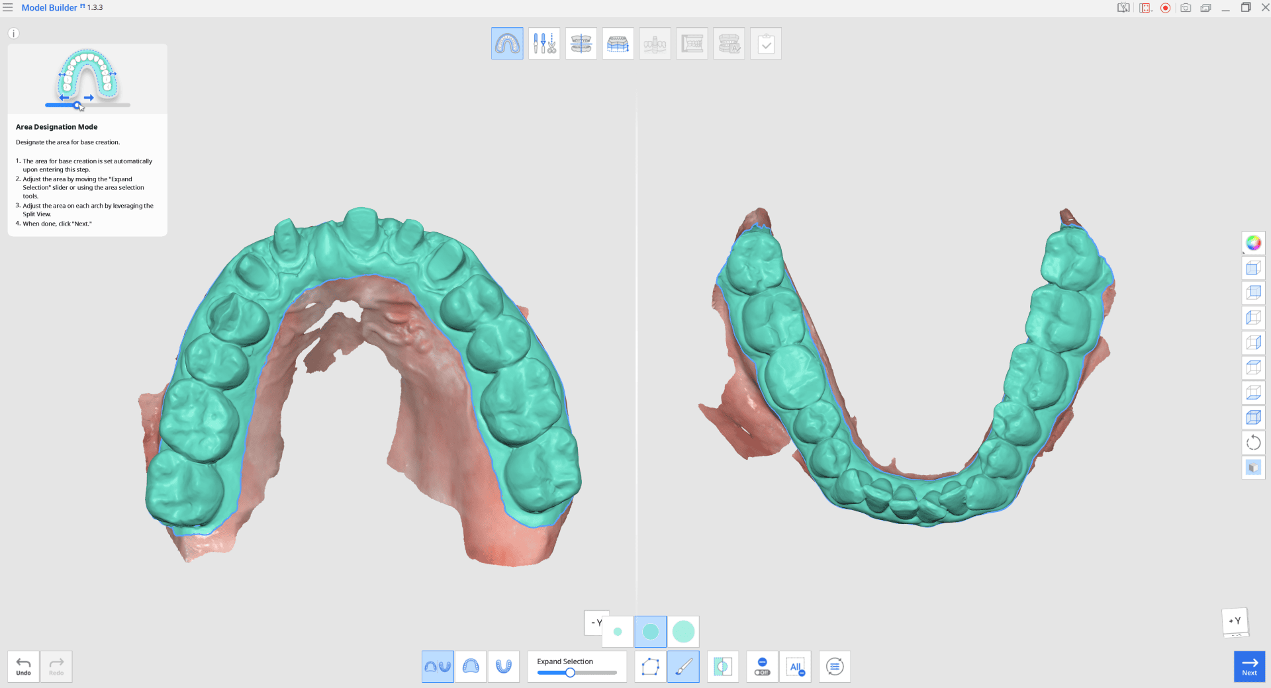Select the polygon lasso selection tool

point(650,667)
